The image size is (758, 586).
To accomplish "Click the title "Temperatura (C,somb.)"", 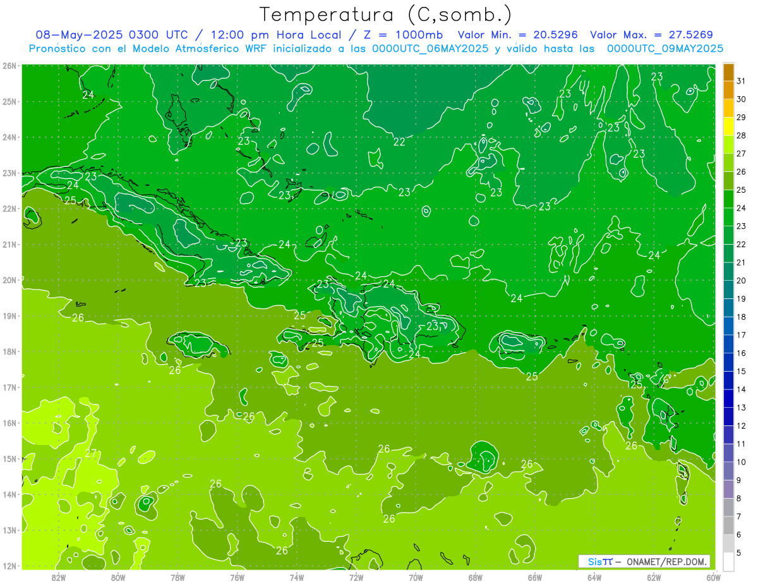I will [x=386, y=15].
